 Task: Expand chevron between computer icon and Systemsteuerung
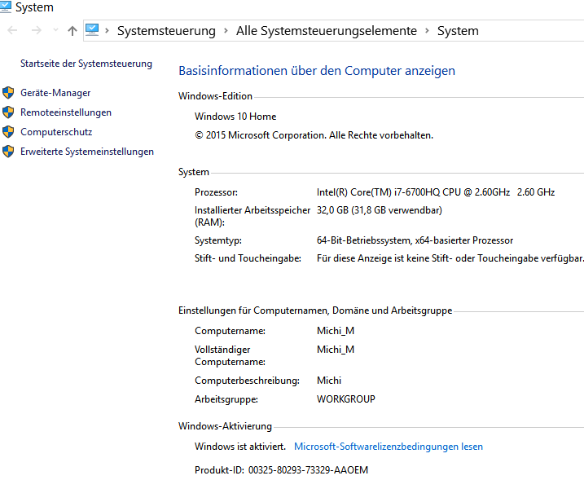[x=108, y=31]
